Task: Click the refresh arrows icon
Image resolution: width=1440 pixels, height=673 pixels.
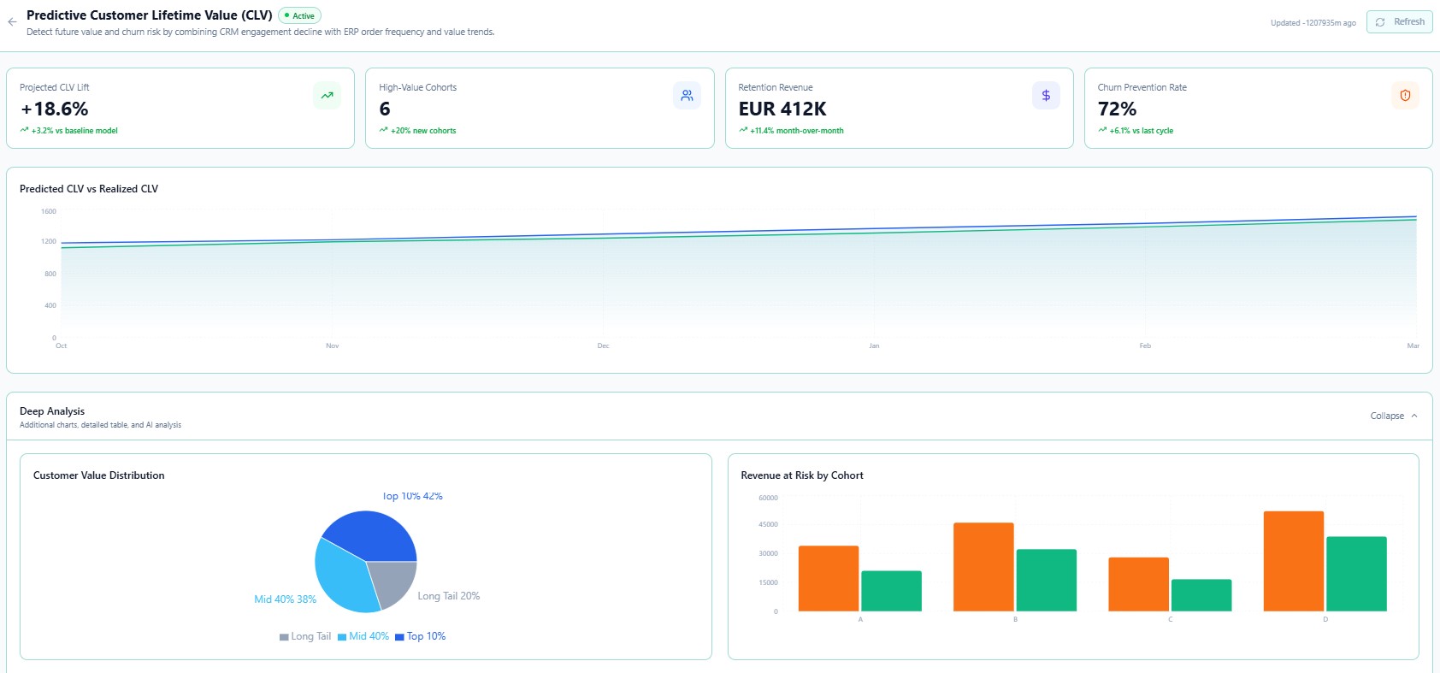Action: tap(1380, 22)
